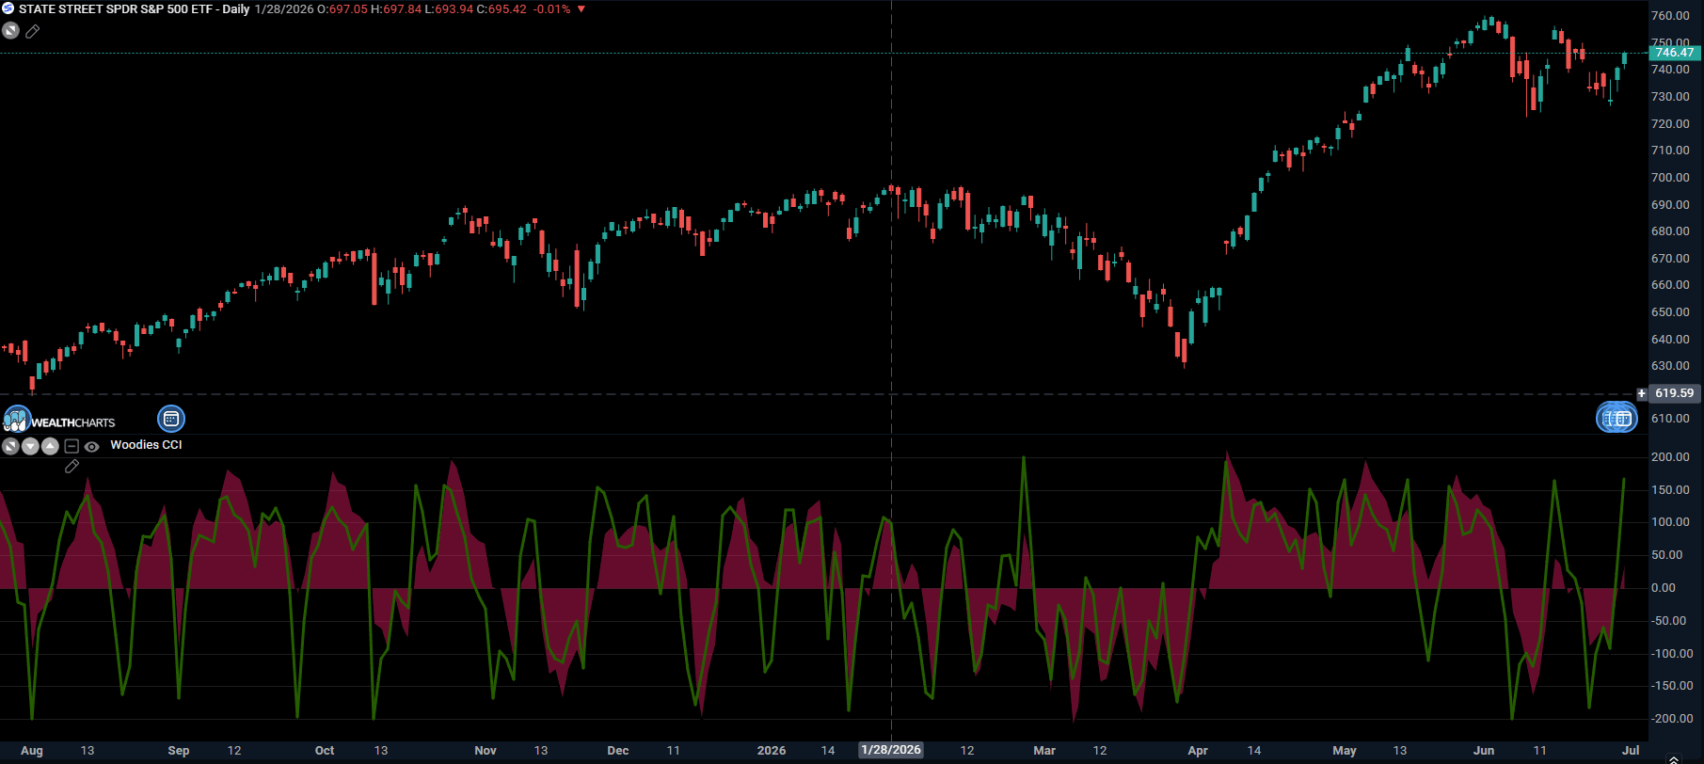Image resolution: width=1704 pixels, height=764 pixels.
Task: Click the State Street symbol logo icon
Action: [8, 8]
